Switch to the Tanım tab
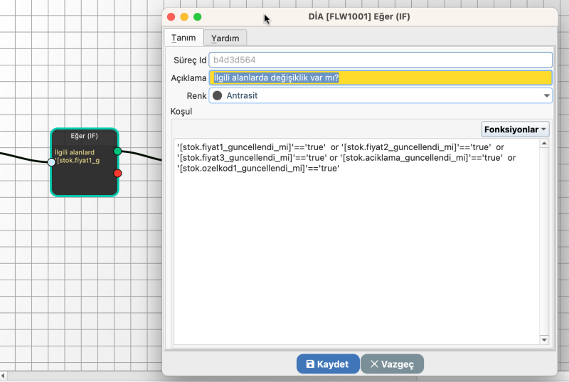569x382 pixels. tap(184, 37)
